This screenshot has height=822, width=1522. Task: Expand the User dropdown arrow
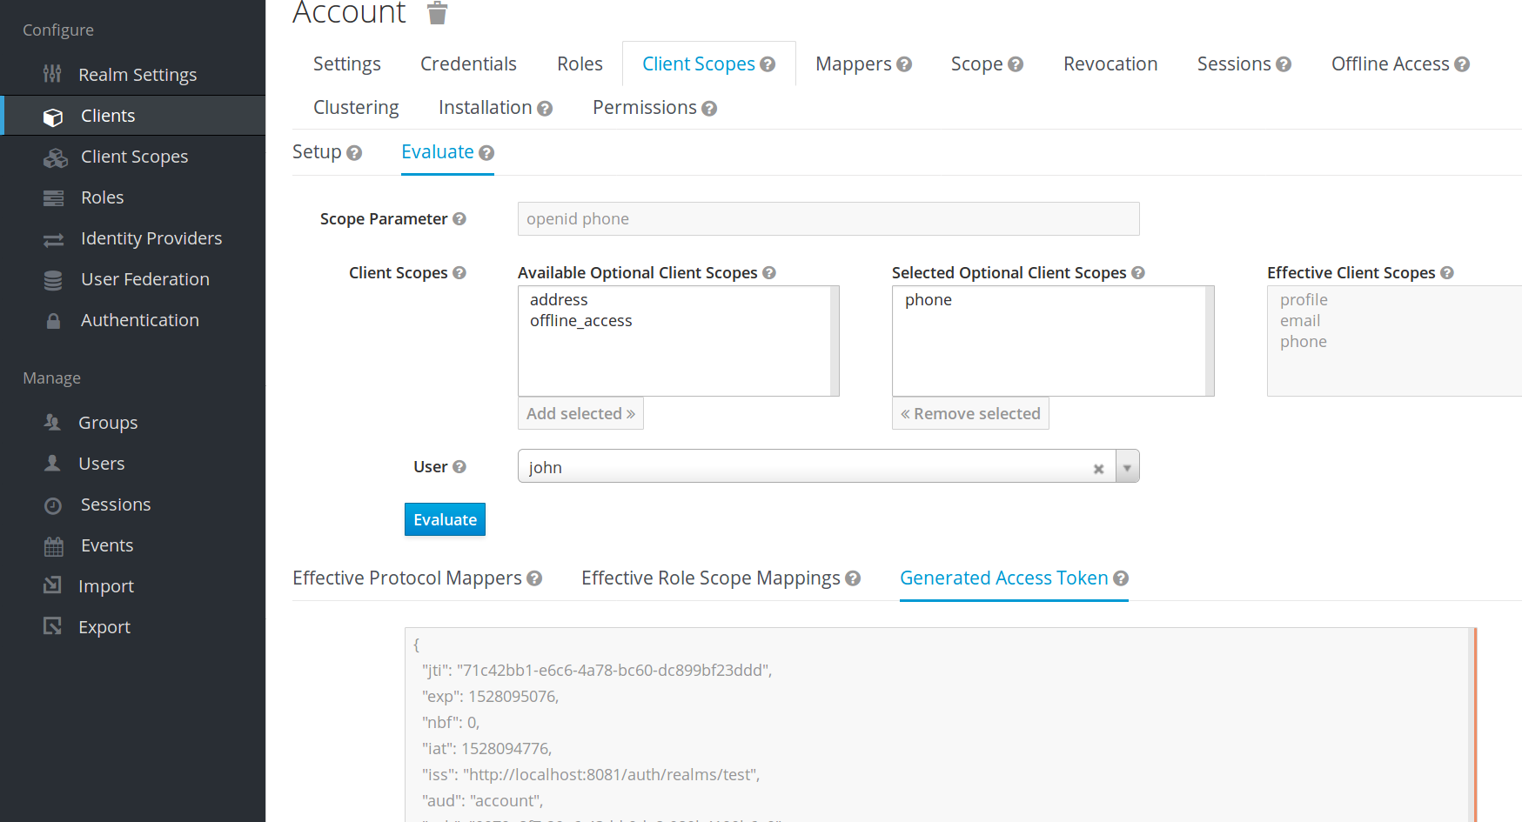pyautogui.click(x=1127, y=467)
